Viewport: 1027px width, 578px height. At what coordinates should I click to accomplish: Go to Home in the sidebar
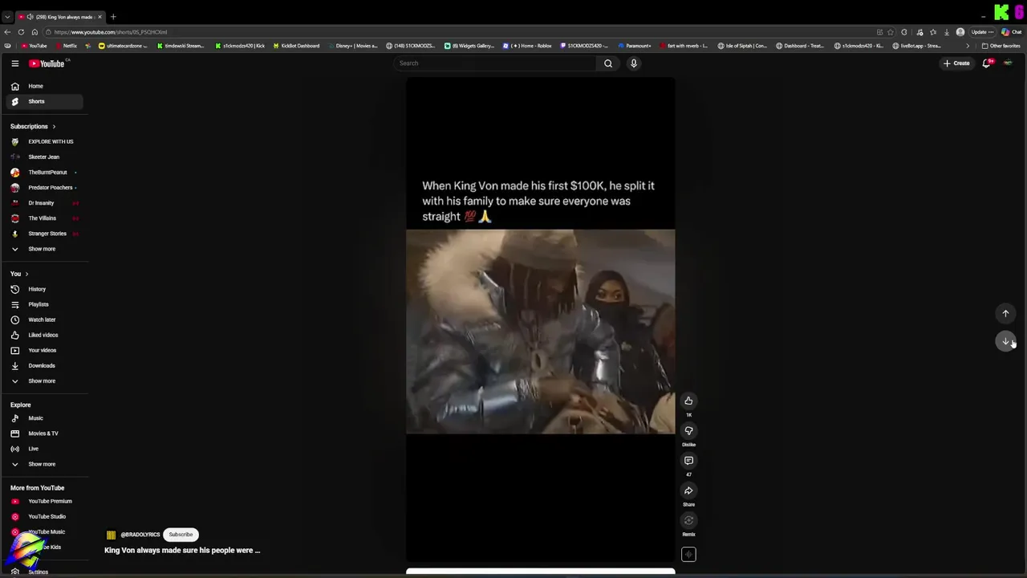[44, 86]
